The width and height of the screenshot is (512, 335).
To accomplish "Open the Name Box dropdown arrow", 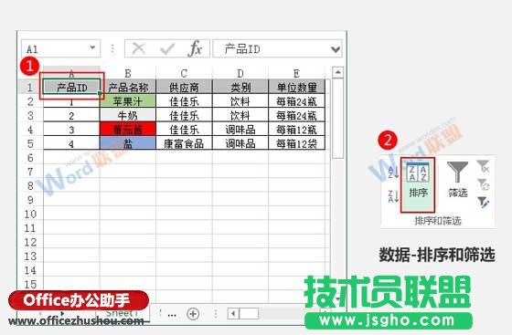I will 92,47.
